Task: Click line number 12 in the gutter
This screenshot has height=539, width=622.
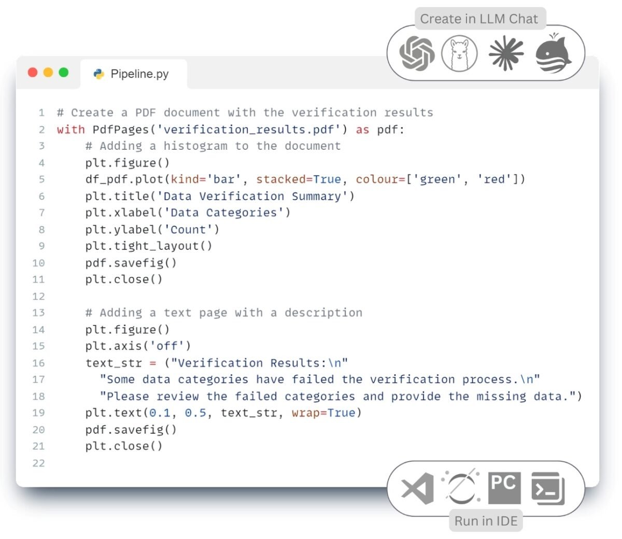Action: click(39, 296)
